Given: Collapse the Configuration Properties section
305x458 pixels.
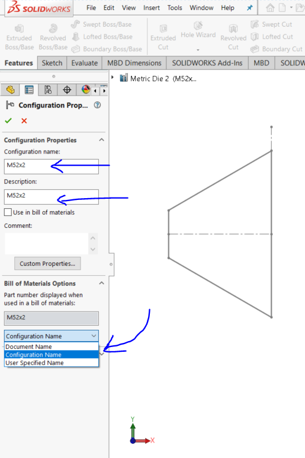Looking at the screenshot, I should tap(101, 140).
